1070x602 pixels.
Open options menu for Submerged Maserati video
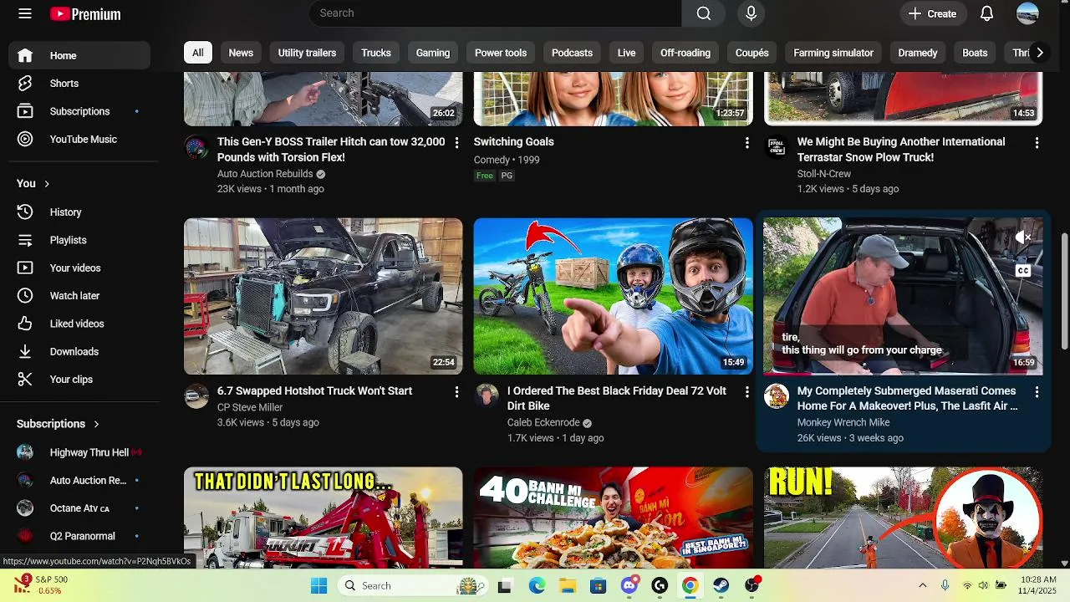1037,392
